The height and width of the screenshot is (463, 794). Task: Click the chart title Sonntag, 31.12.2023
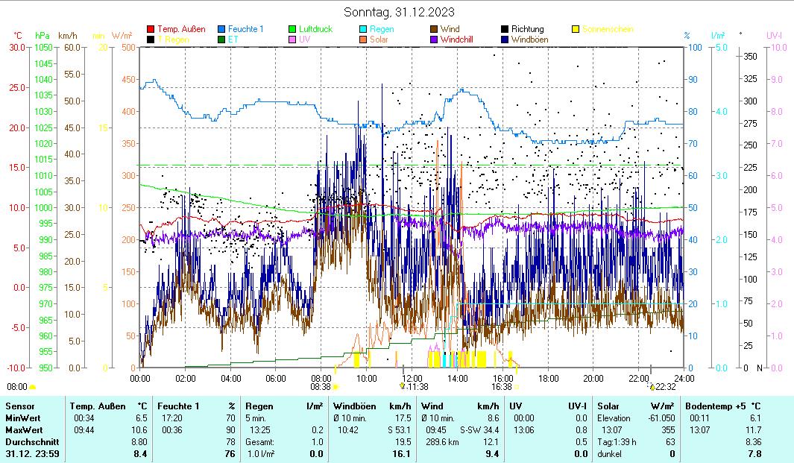click(x=399, y=12)
